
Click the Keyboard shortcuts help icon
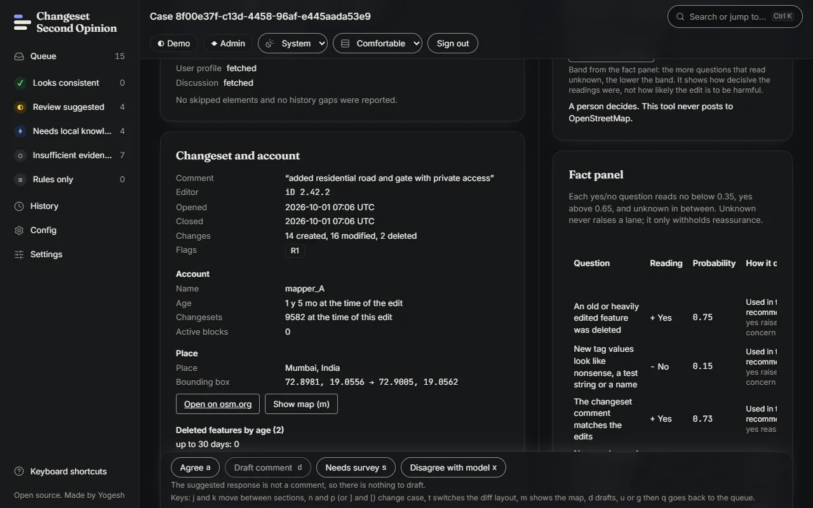19,472
